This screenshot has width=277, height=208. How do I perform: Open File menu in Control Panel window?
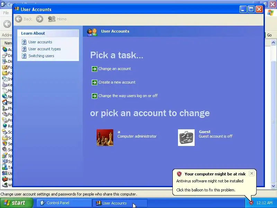[6, 13]
